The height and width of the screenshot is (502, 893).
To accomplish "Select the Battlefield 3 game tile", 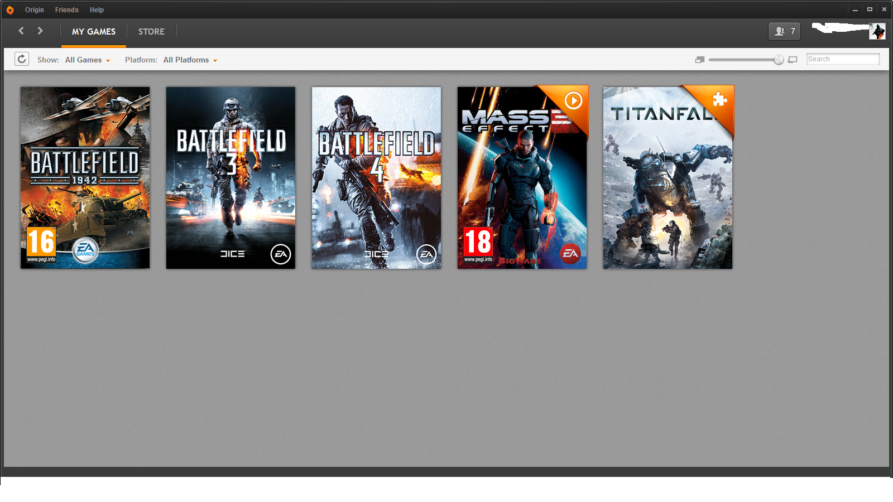I will coord(231,177).
